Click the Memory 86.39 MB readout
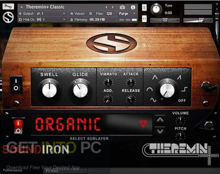Image resolution: width=220 pixels, height=174 pixels. (x=97, y=20)
